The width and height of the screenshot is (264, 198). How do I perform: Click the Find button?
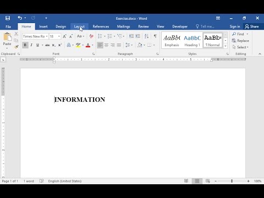tap(238, 34)
